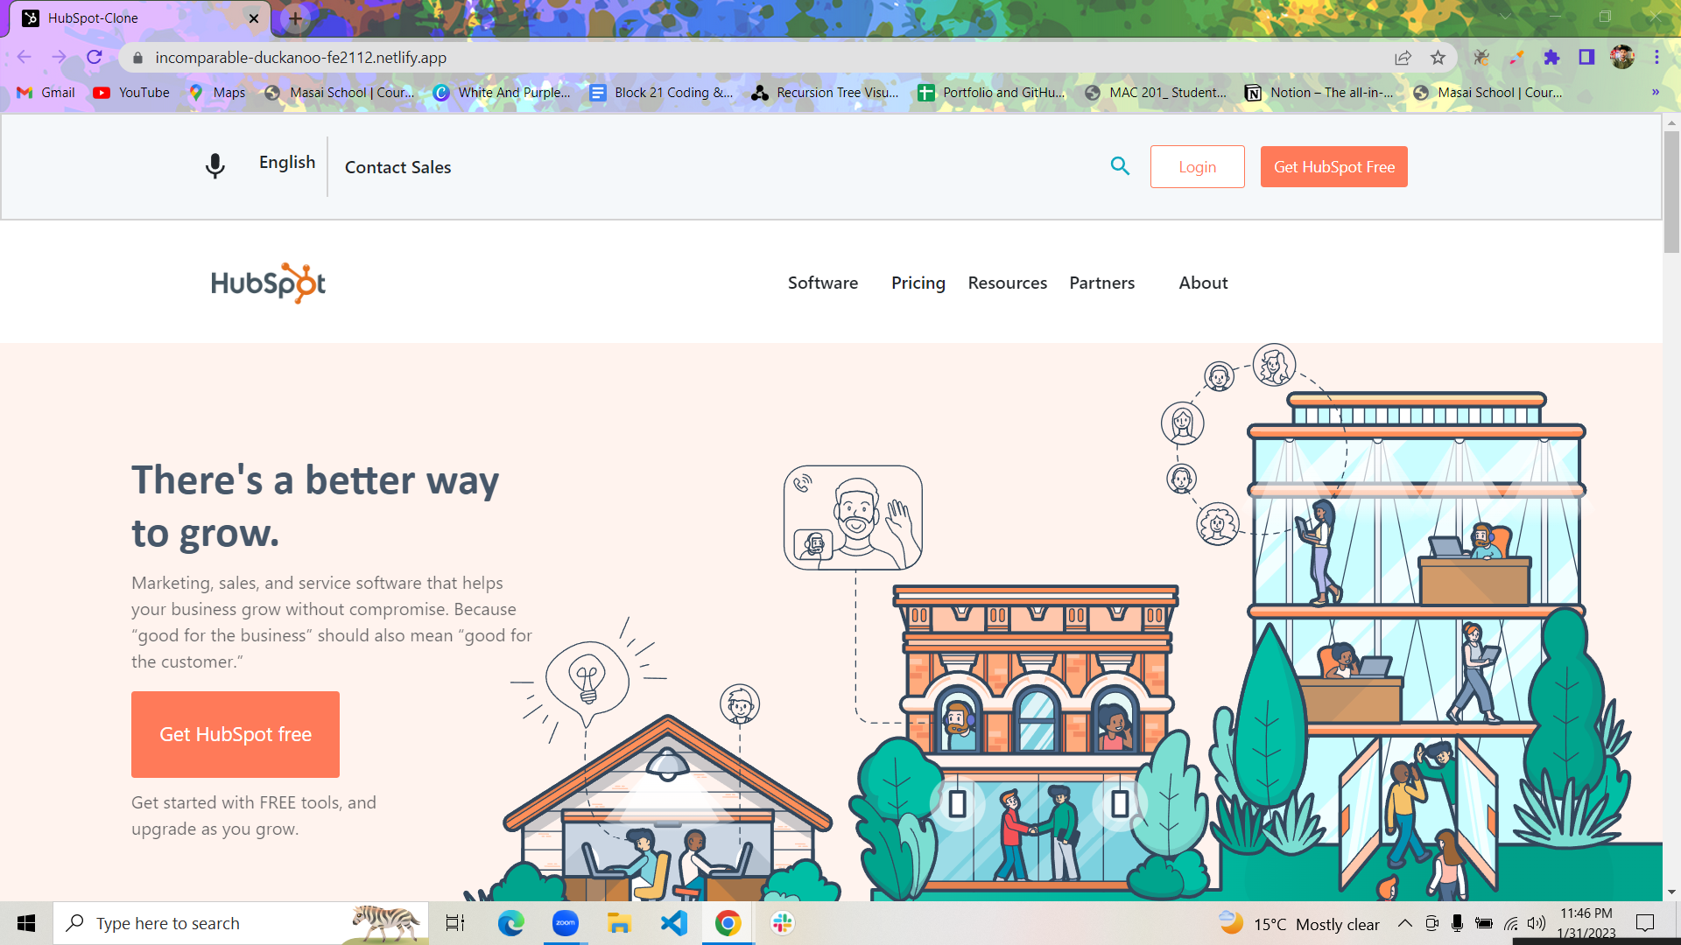The height and width of the screenshot is (945, 1681).
Task: Open Chrome profile avatar
Action: click(1621, 57)
